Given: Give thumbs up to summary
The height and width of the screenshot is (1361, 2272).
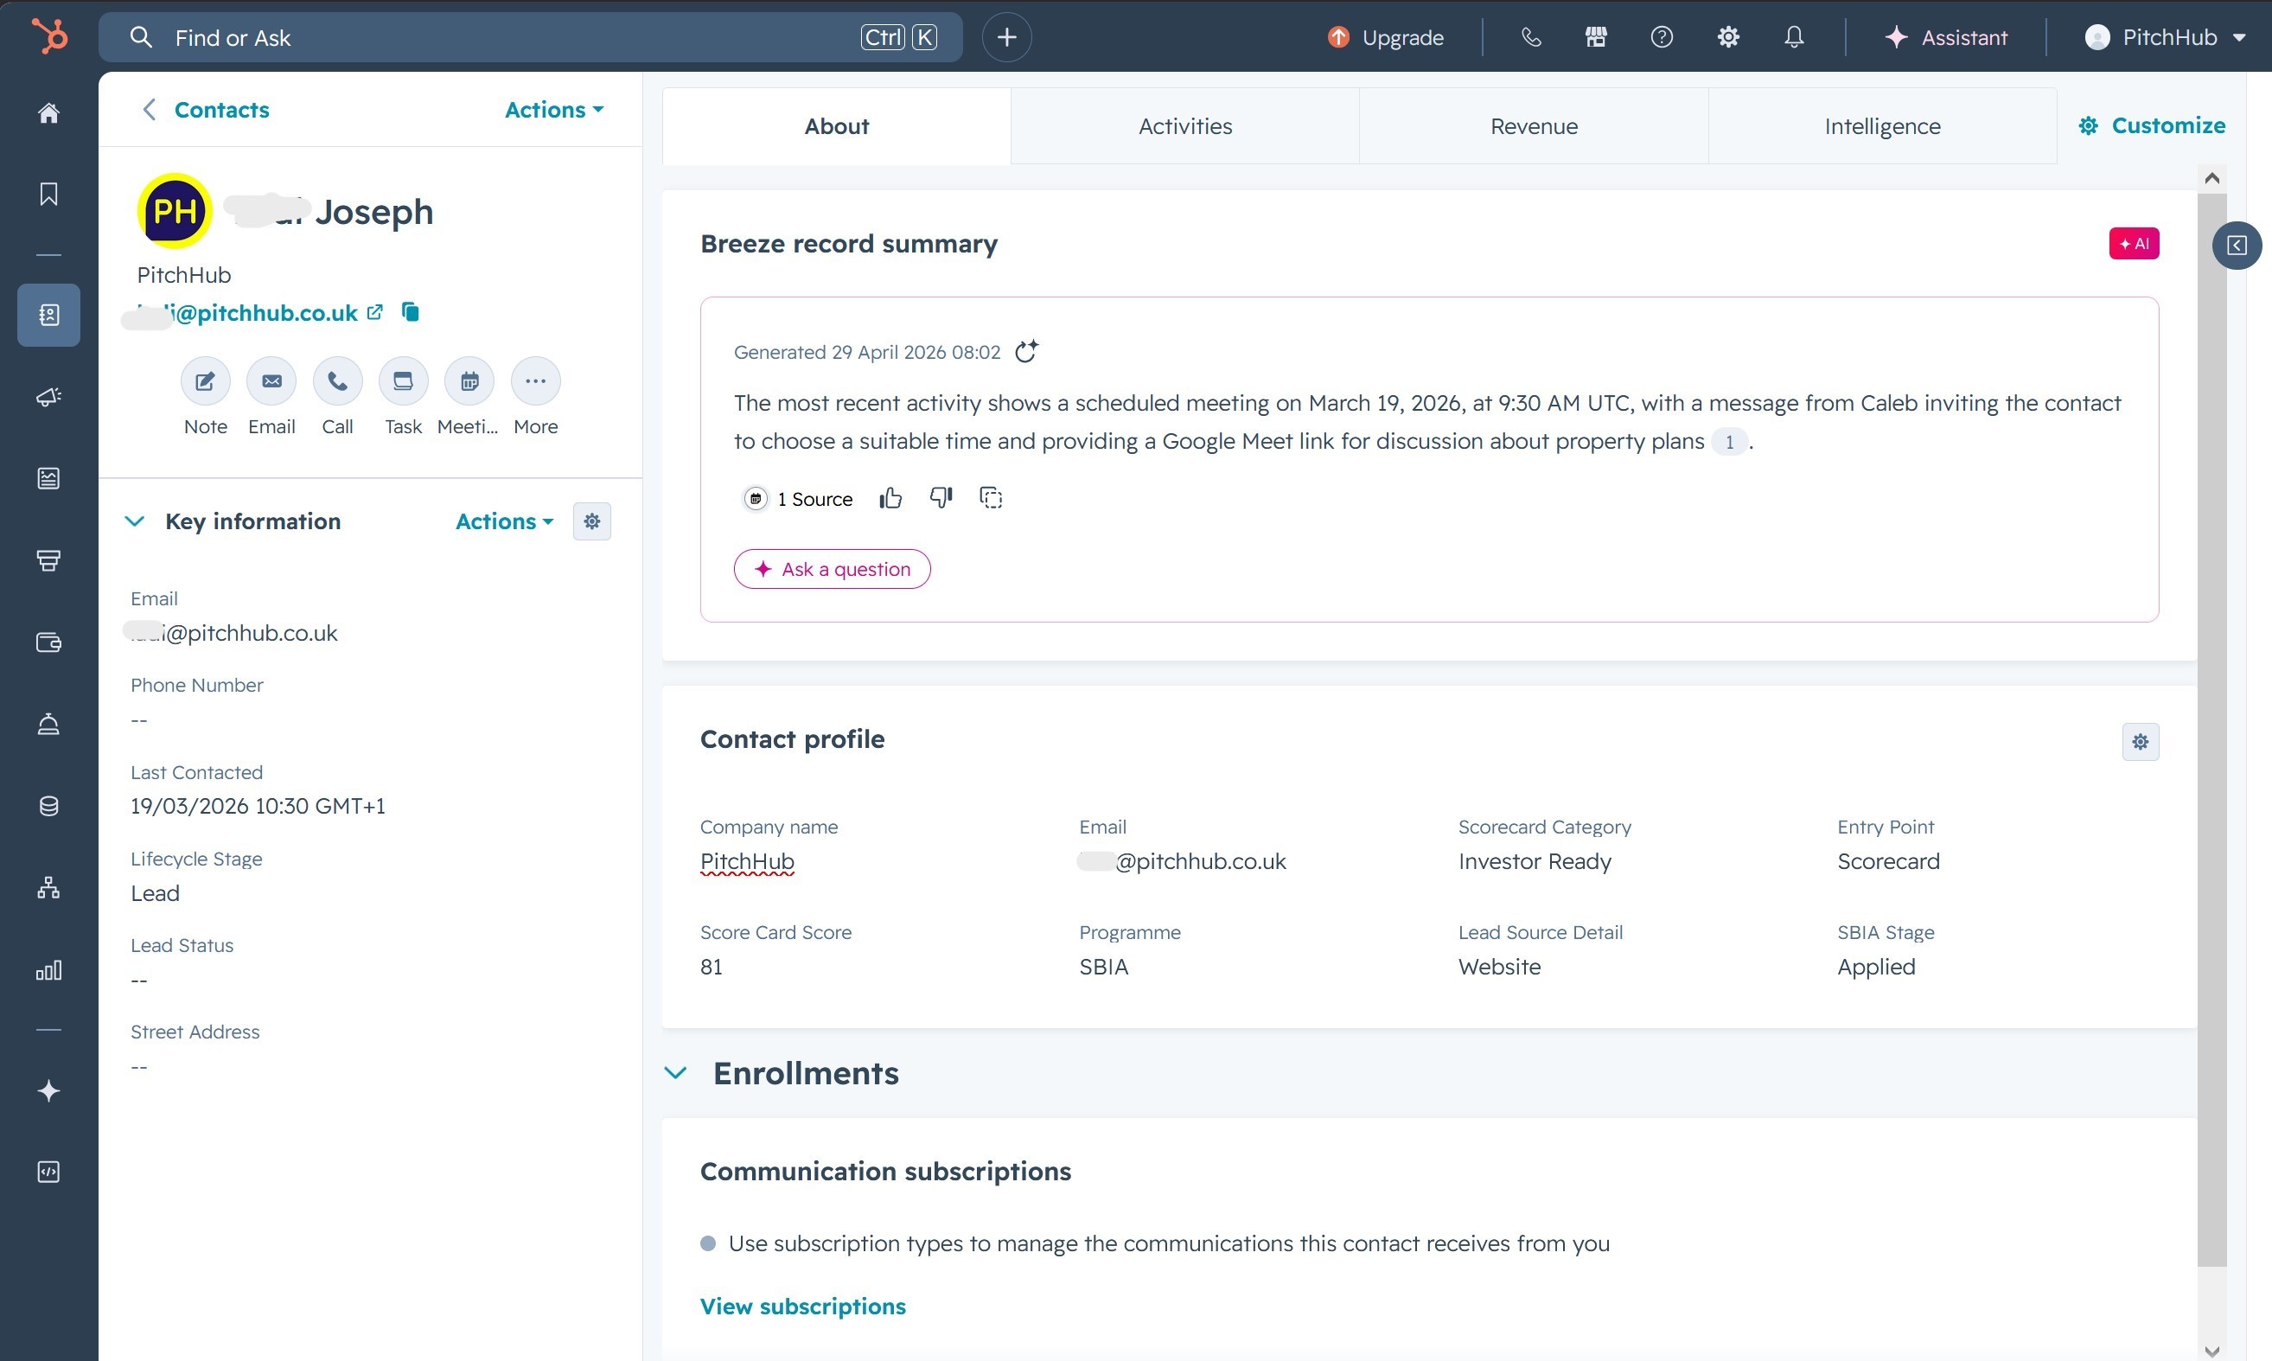Looking at the screenshot, I should pos(890,498).
